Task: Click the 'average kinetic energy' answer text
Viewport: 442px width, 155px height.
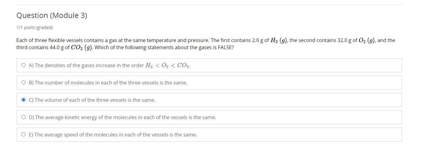Action: [122, 117]
